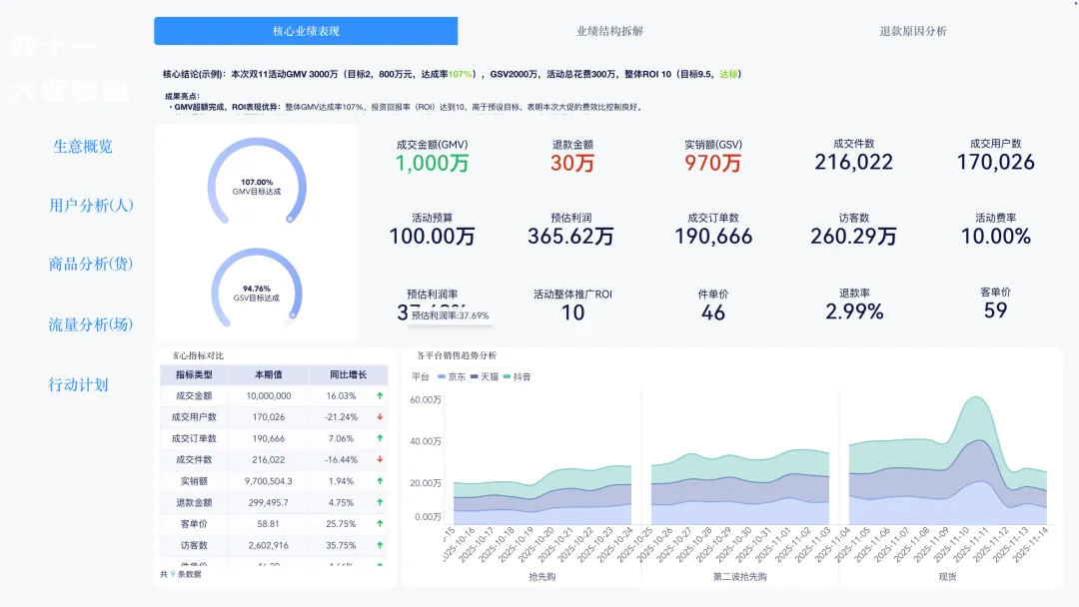Toggle the 京东 series in the chart legend
This screenshot has height=607, width=1079.
[454, 376]
